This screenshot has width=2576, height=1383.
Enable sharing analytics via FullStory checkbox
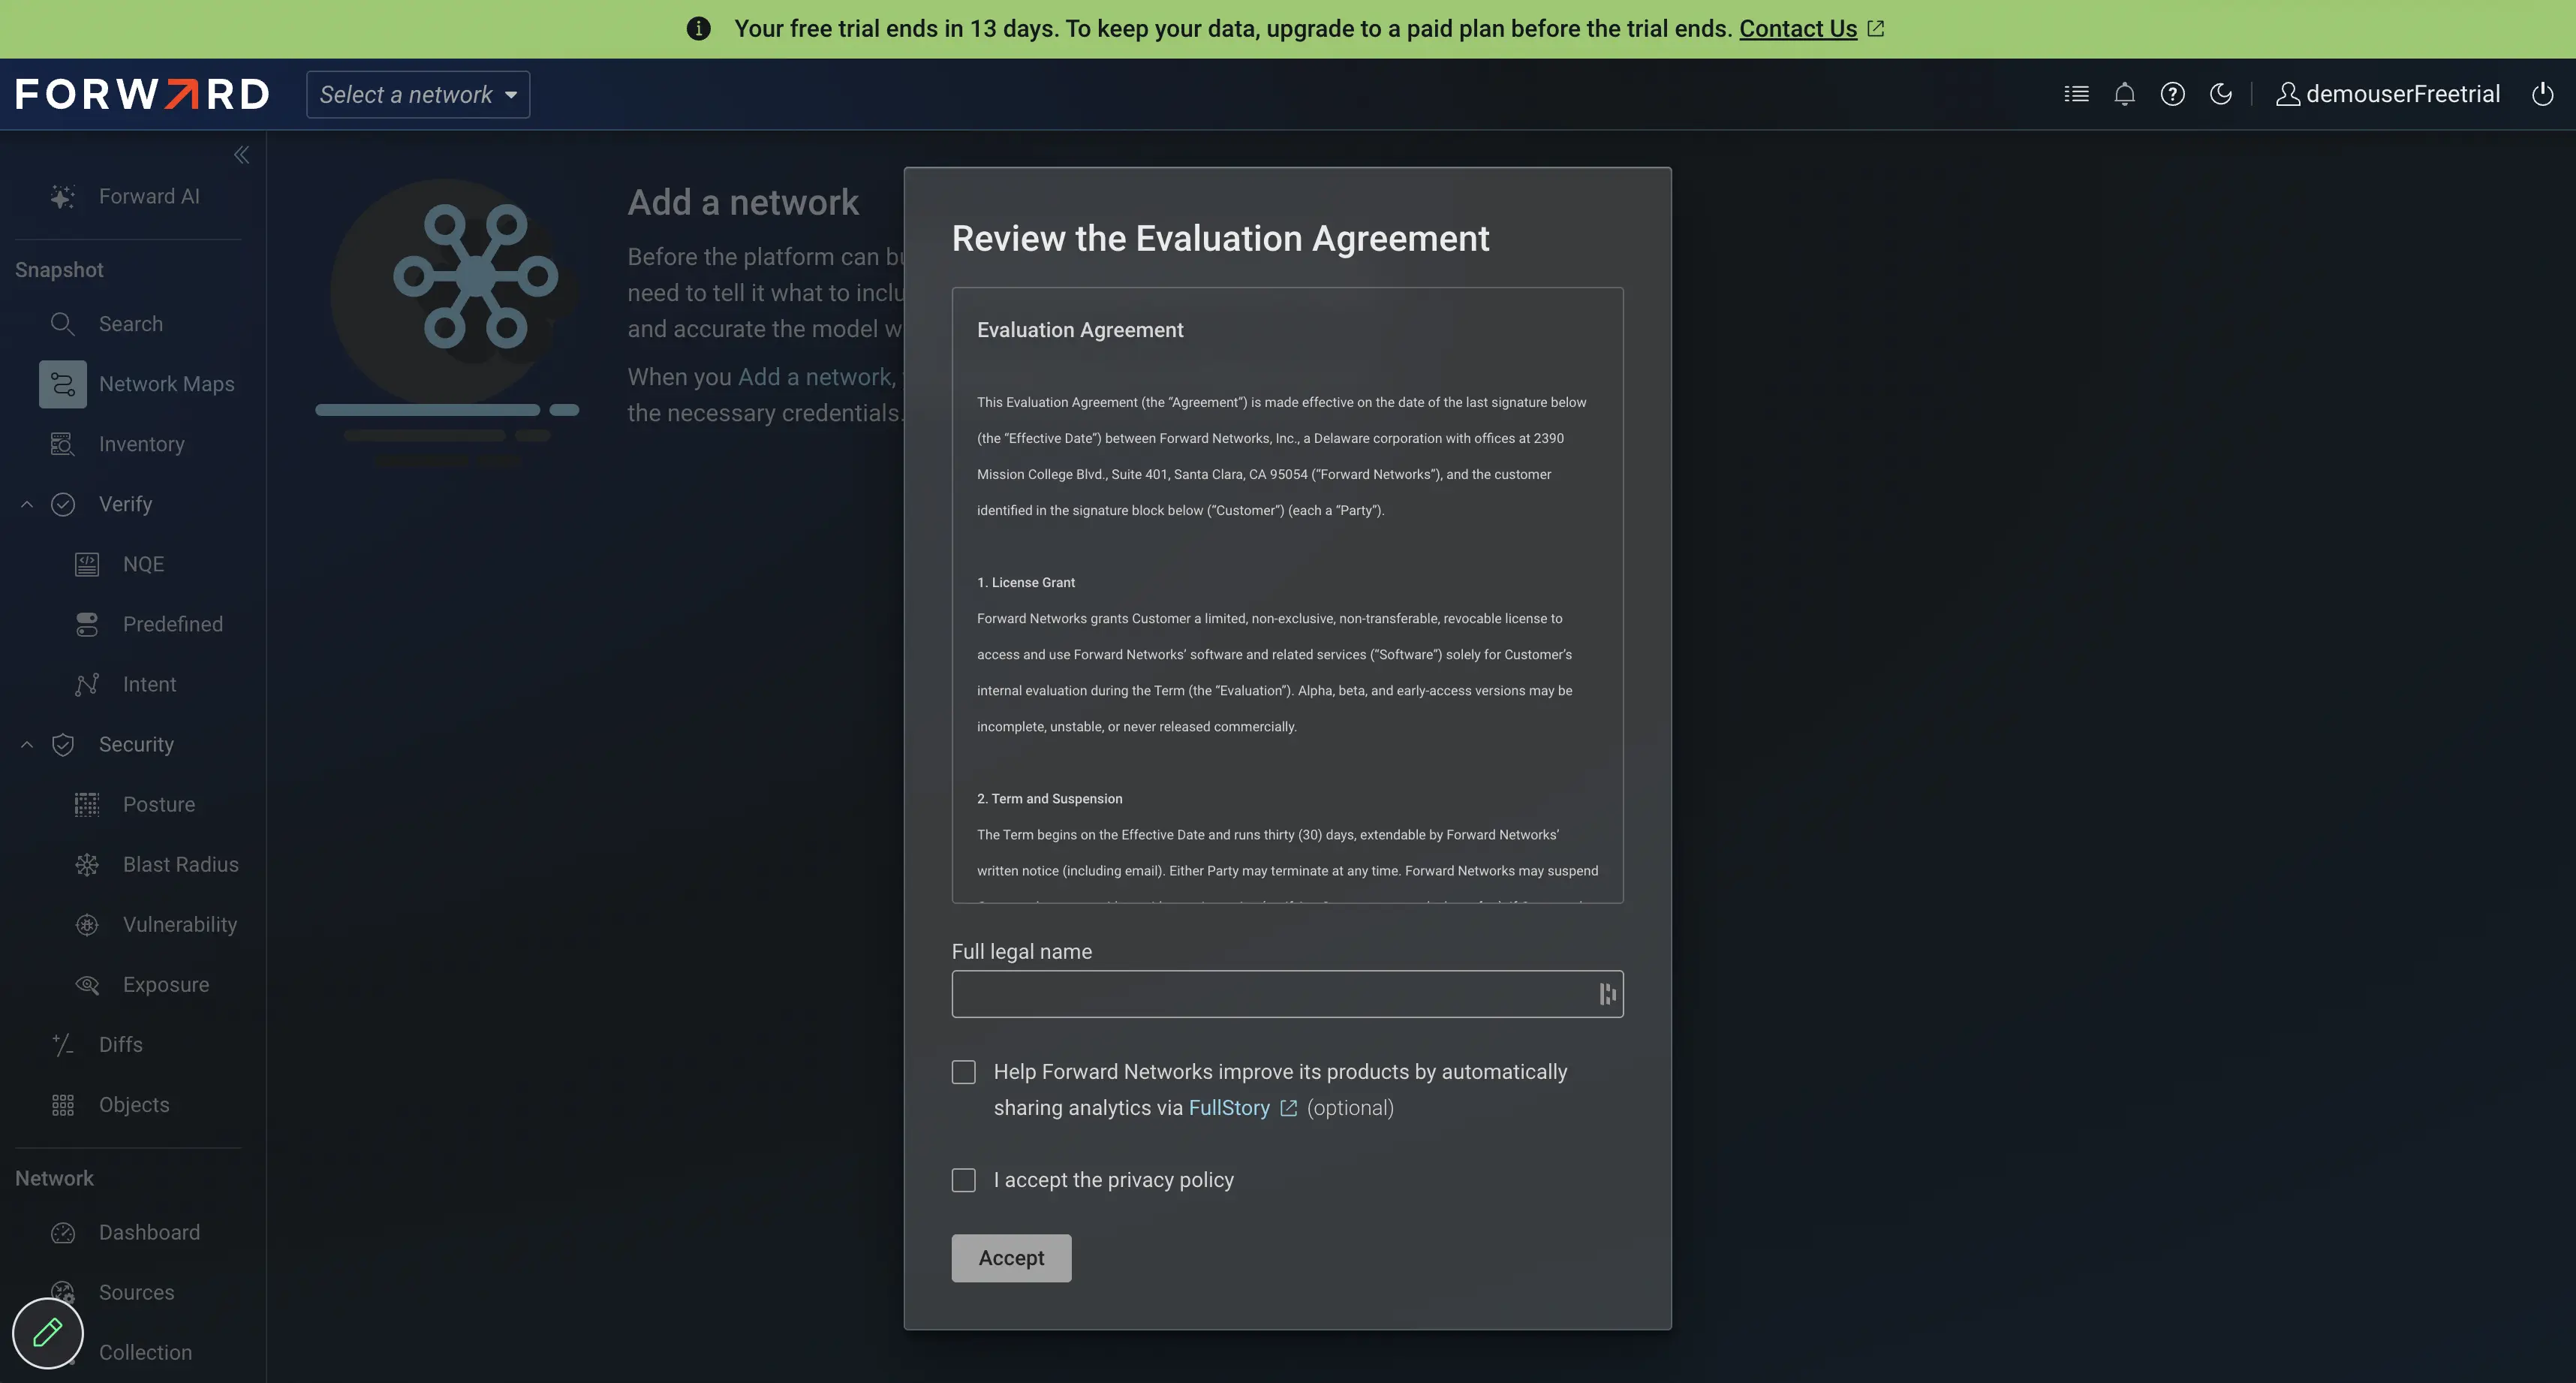(963, 1071)
